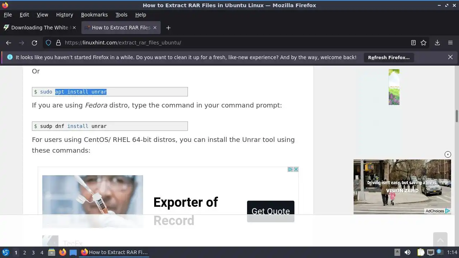The height and width of the screenshot is (258, 459).
Task: Click the info icon in notification bar
Action: coord(10,57)
